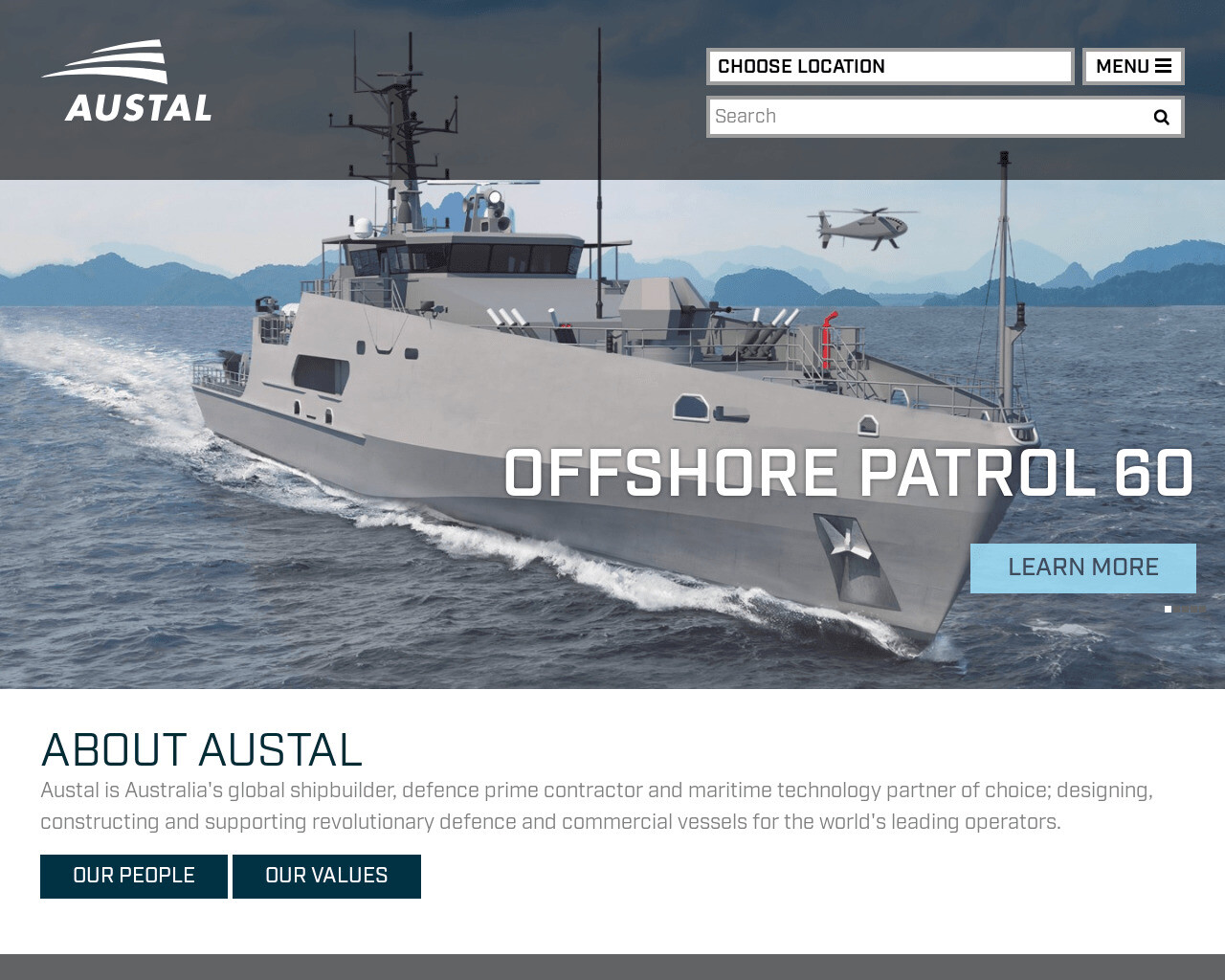Submit search with the magnifier icon
Viewport: 1225px width, 980px height.
pyautogui.click(x=1162, y=117)
